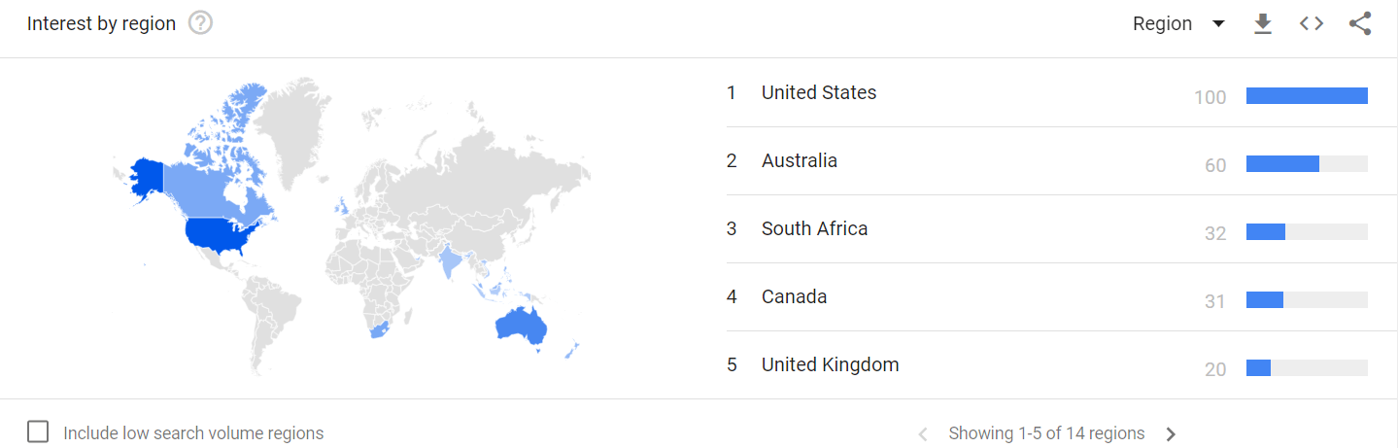
Task: Open the United States row
Action: 1048,93
